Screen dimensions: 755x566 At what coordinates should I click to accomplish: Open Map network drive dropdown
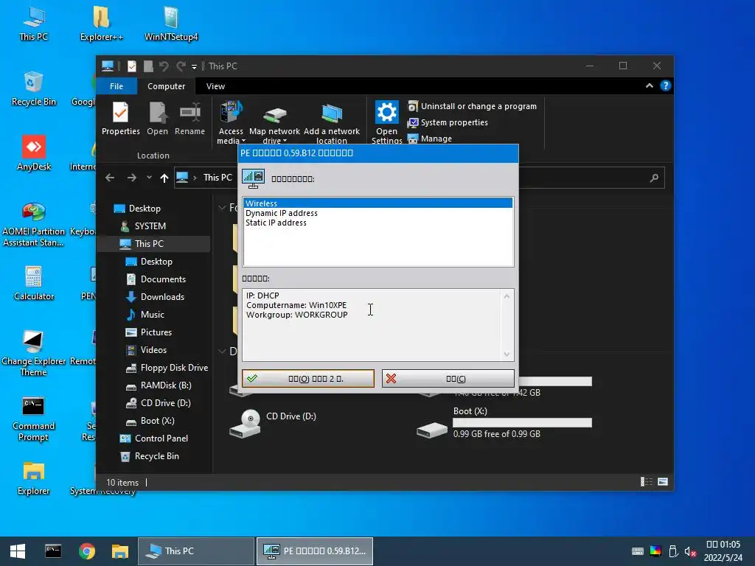[274, 122]
